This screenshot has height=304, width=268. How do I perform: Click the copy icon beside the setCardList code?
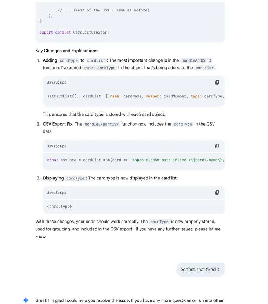pyautogui.click(x=217, y=82)
